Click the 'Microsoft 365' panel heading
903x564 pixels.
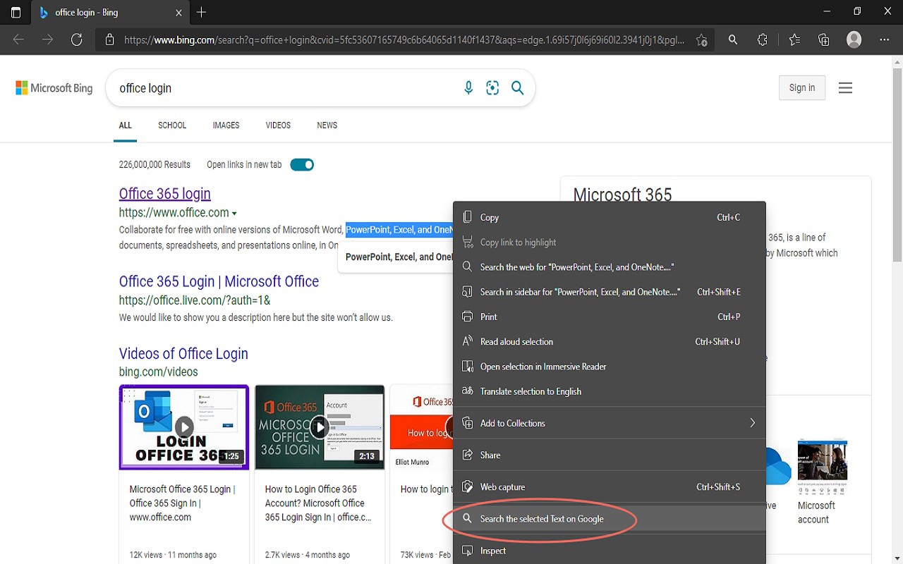[622, 195]
